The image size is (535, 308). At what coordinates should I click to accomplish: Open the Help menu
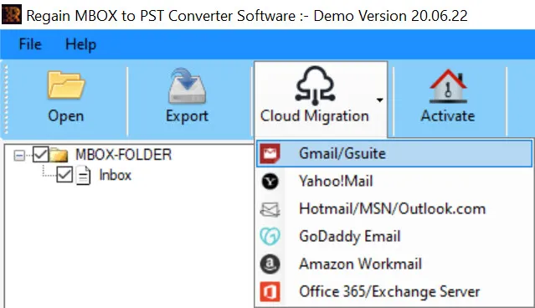click(x=81, y=44)
